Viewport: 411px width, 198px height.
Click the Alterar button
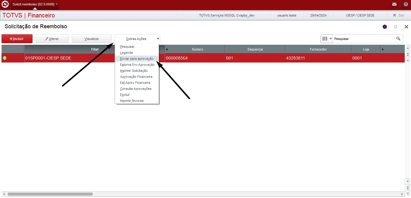pos(52,39)
